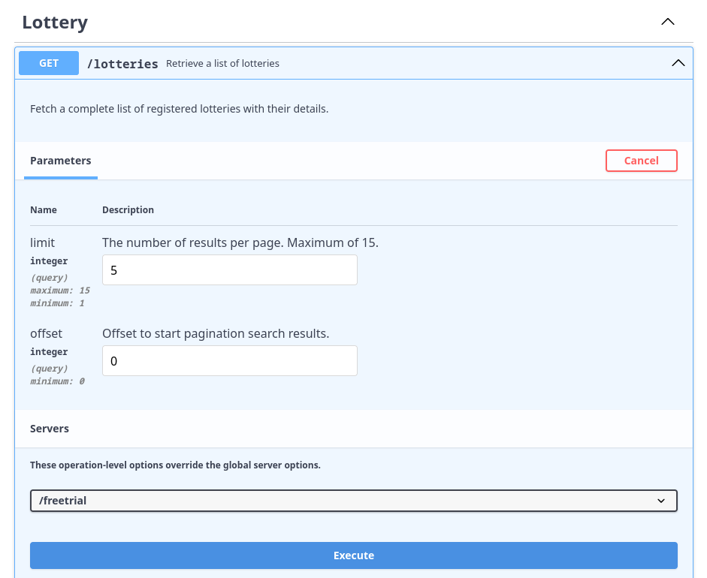Click 'These operation-level options override' note
The image size is (707, 578).
pyautogui.click(x=175, y=465)
